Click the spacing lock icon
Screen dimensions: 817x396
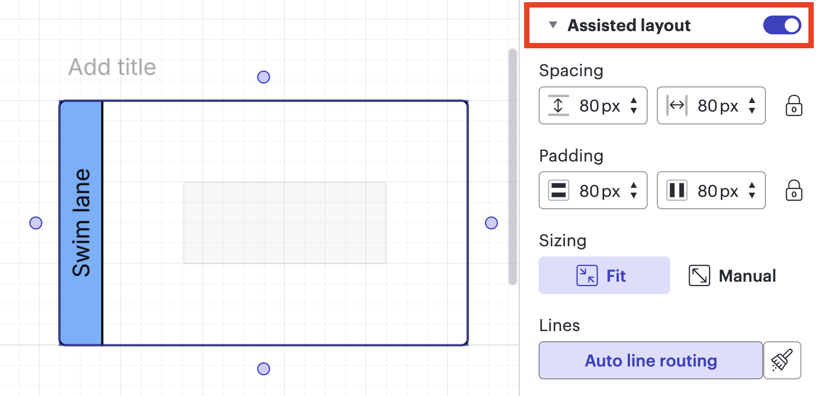tap(794, 105)
